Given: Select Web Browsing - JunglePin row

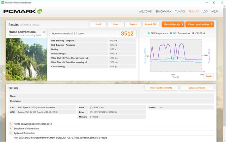Looking at the screenshot, I should coord(93,41).
